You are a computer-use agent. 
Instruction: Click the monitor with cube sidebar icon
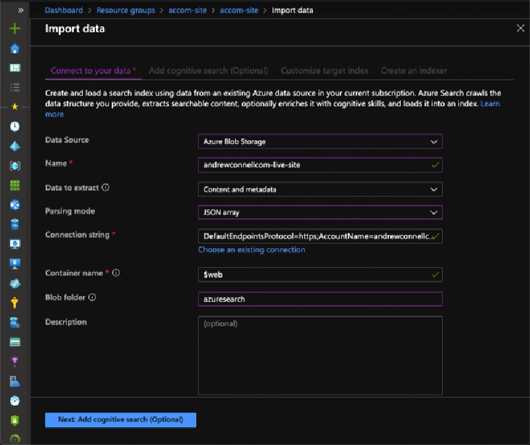(15, 244)
